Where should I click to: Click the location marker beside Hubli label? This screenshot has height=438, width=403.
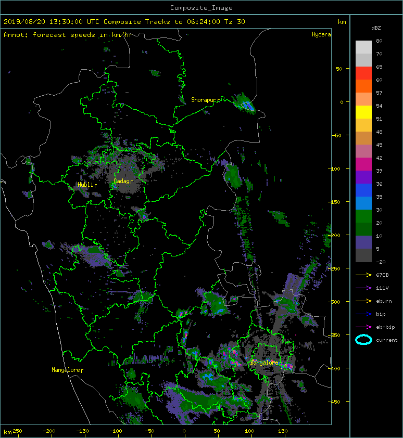(95, 185)
